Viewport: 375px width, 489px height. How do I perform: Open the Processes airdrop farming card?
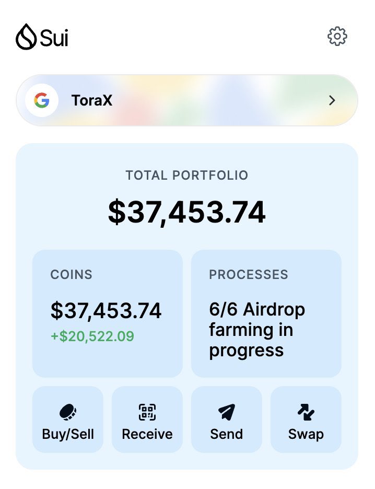[x=266, y=313]
